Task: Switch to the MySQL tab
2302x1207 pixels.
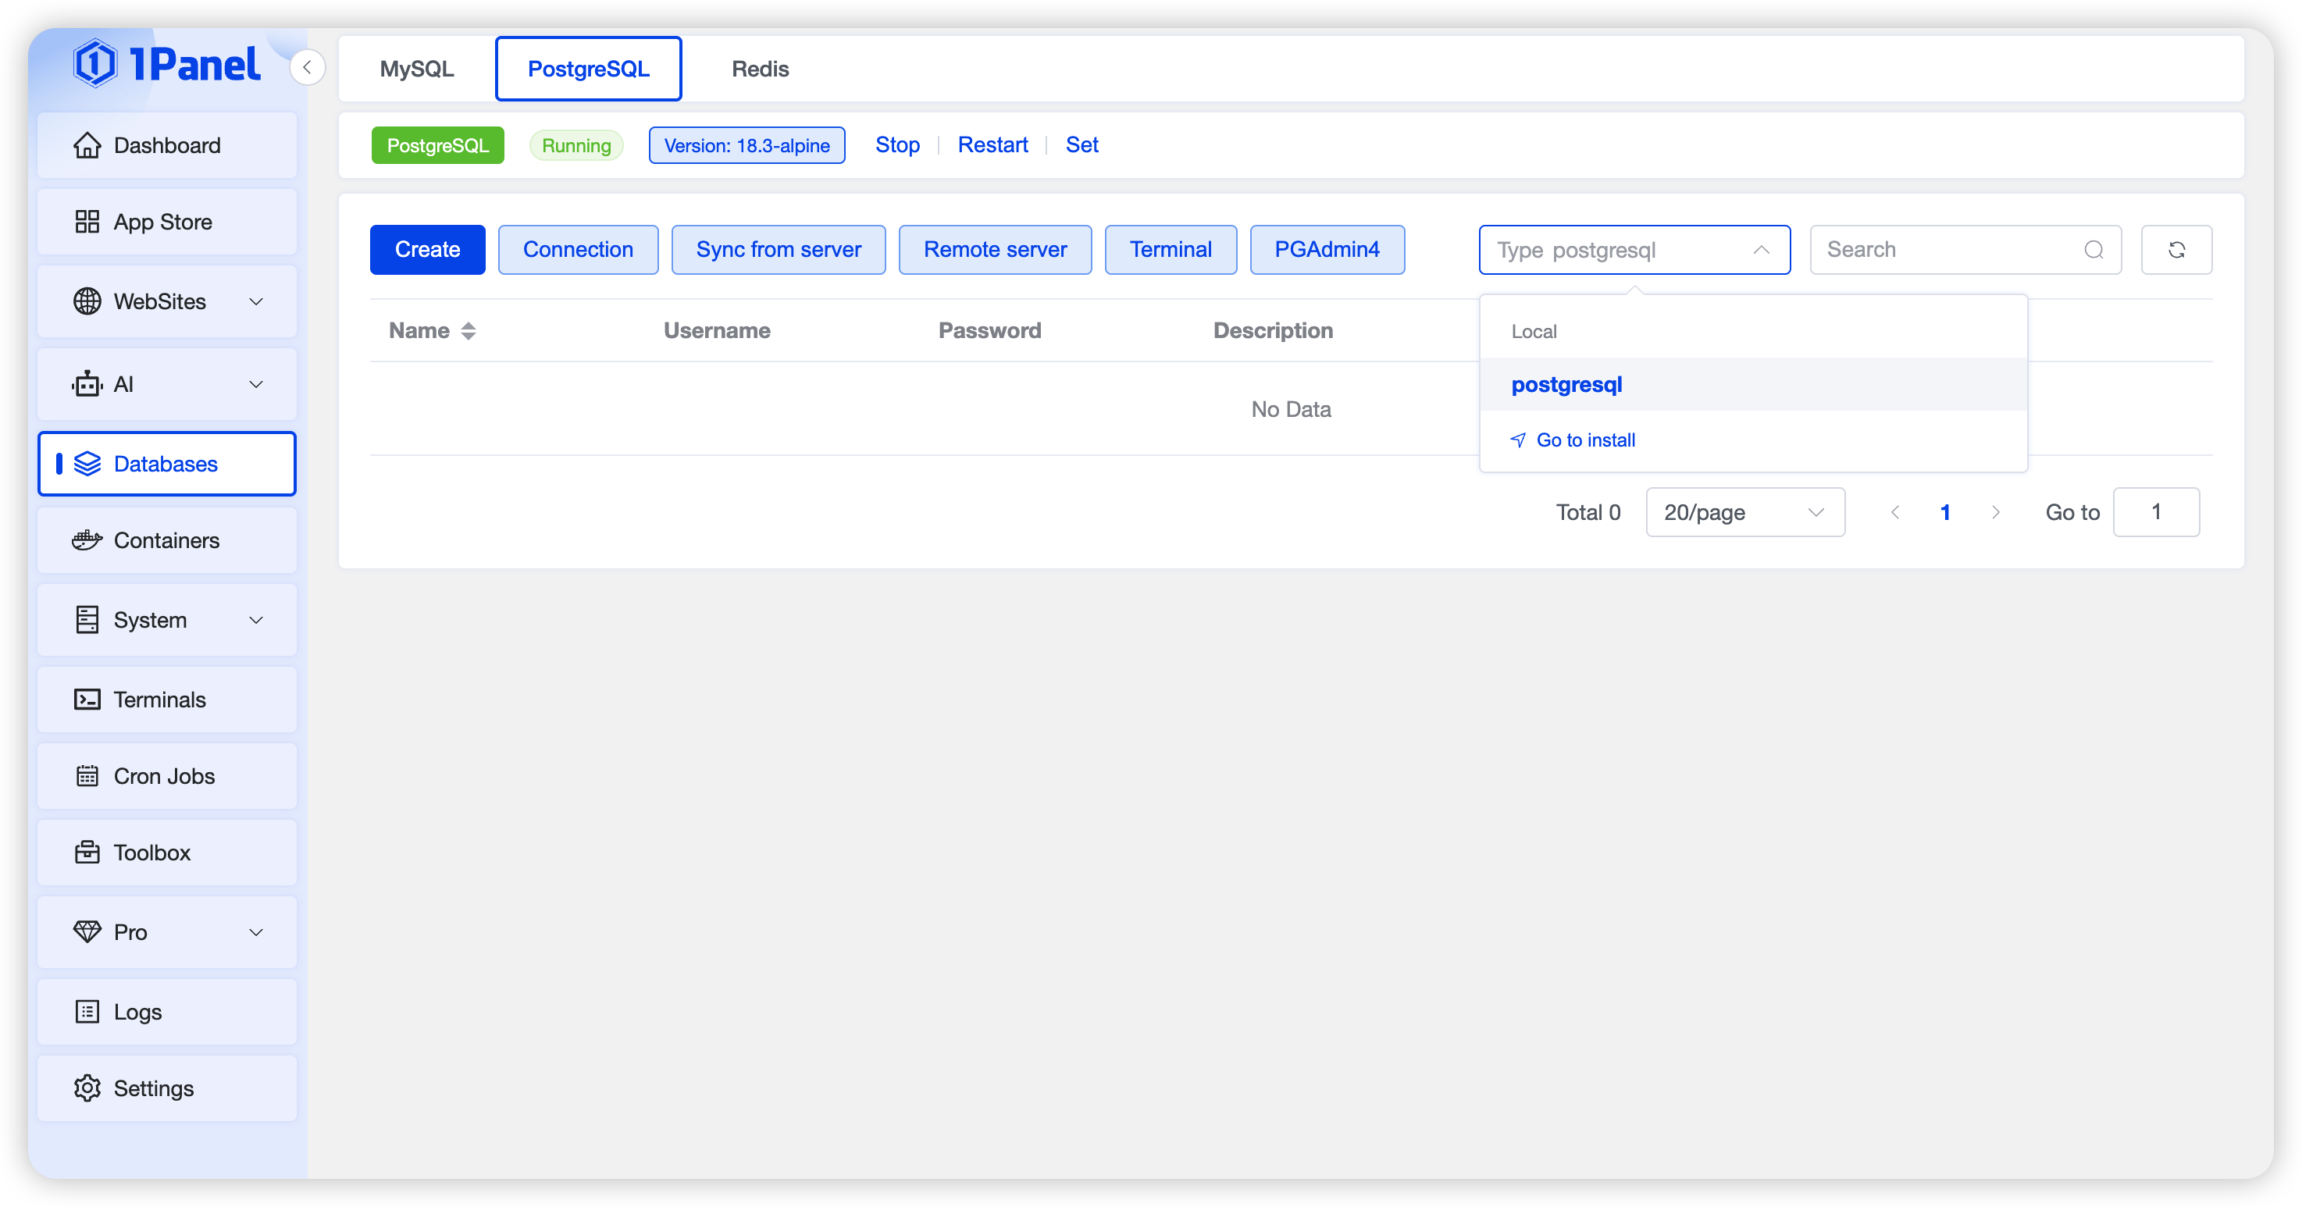Action: click(416, 69)
